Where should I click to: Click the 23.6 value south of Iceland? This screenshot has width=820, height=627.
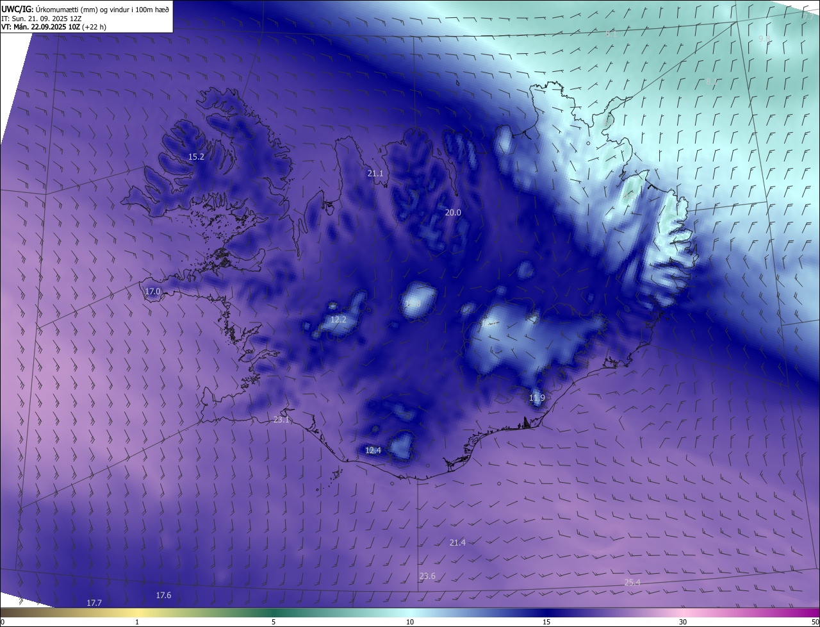click(427, 576)
